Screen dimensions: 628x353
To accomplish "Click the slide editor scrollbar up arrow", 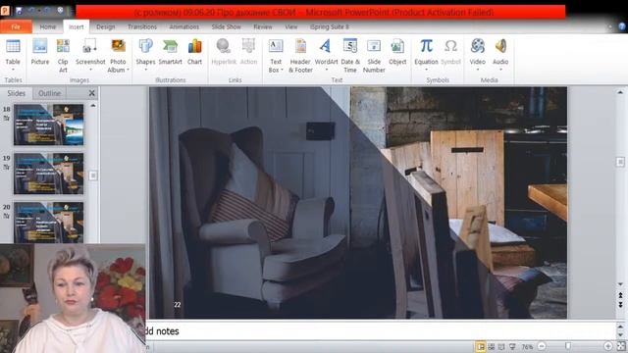I will (620, 92).
